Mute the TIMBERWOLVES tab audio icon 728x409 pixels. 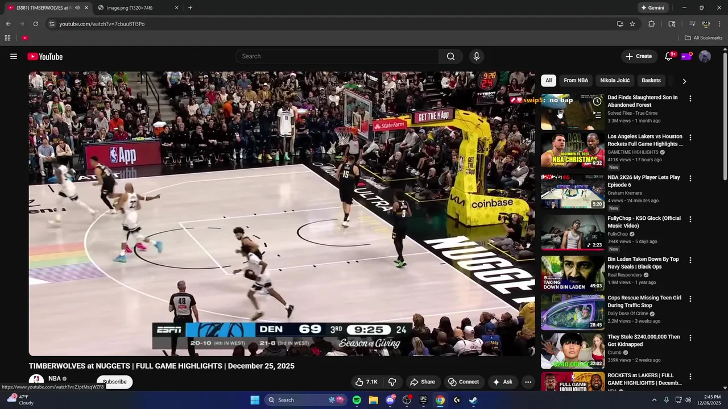[77, 8]
